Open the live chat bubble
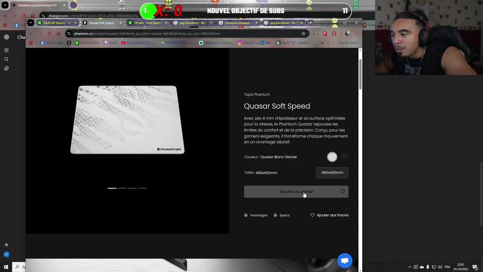The image size is (483, 272). [x=345, y=261]
